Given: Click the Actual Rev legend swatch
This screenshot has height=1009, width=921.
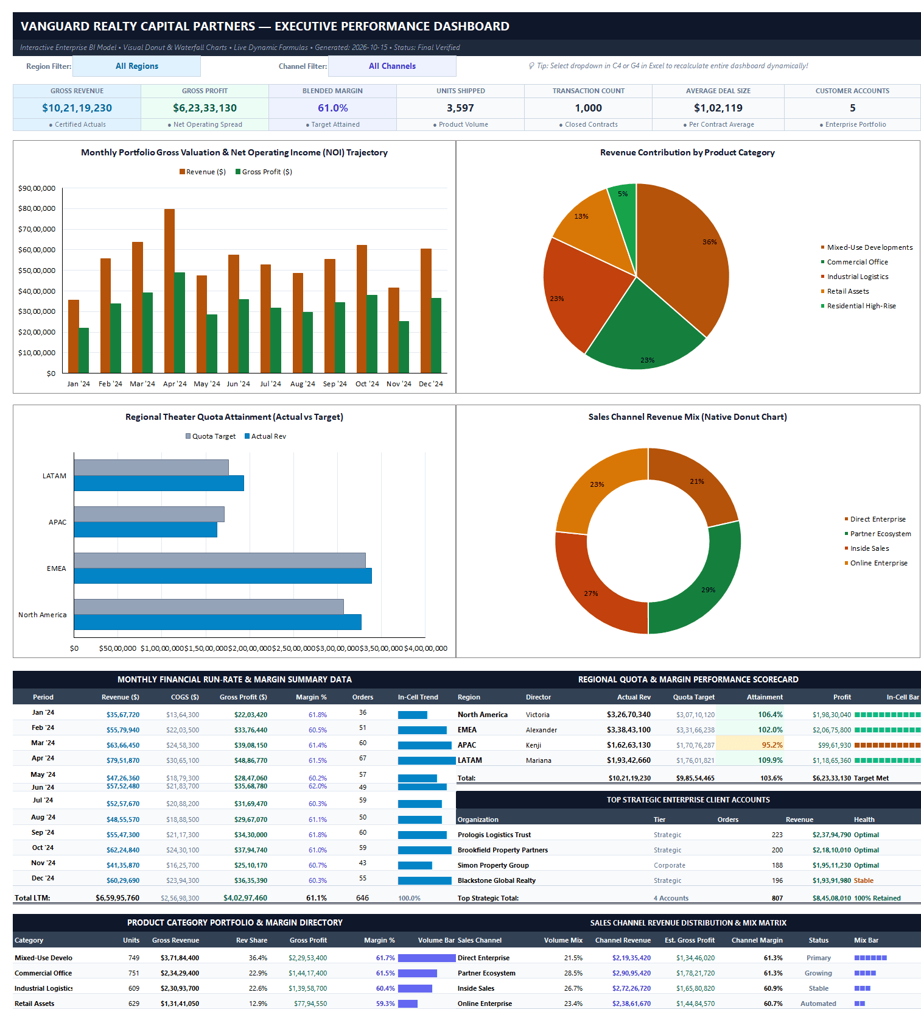Looking at the screenshot, I should pos(247,436).
